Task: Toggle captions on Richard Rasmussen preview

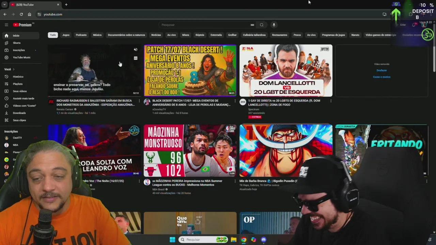Action: 136,58
